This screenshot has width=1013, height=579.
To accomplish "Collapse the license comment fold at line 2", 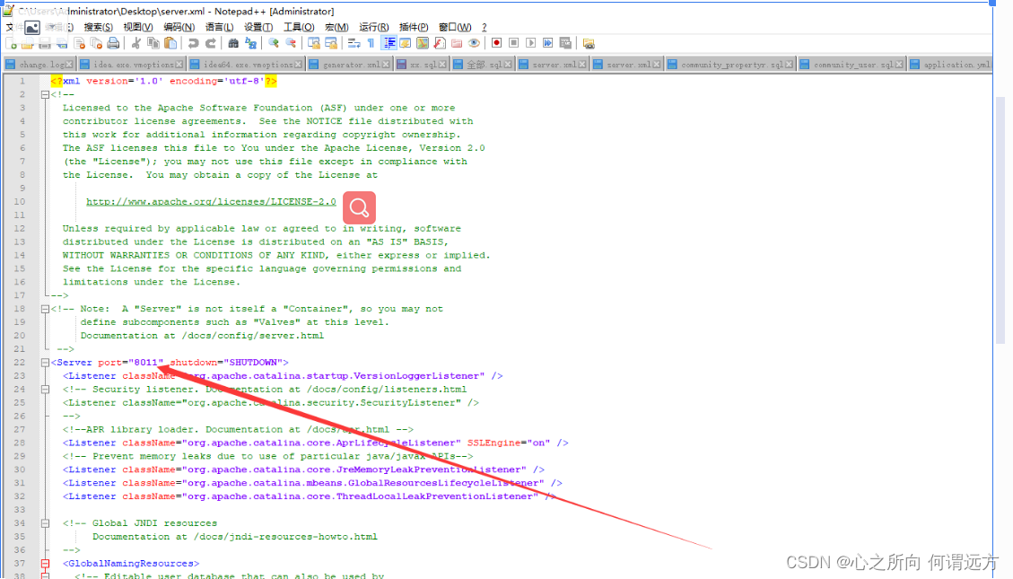I will (x=45, y=94).
